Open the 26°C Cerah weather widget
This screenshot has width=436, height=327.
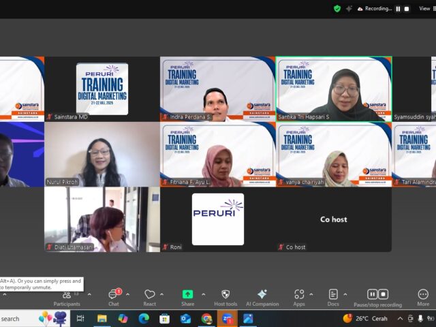(x=365, y=319)
